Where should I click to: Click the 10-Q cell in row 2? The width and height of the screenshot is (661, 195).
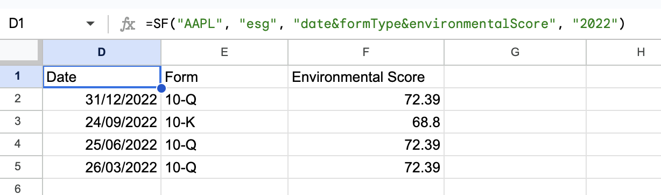point(224,99)
